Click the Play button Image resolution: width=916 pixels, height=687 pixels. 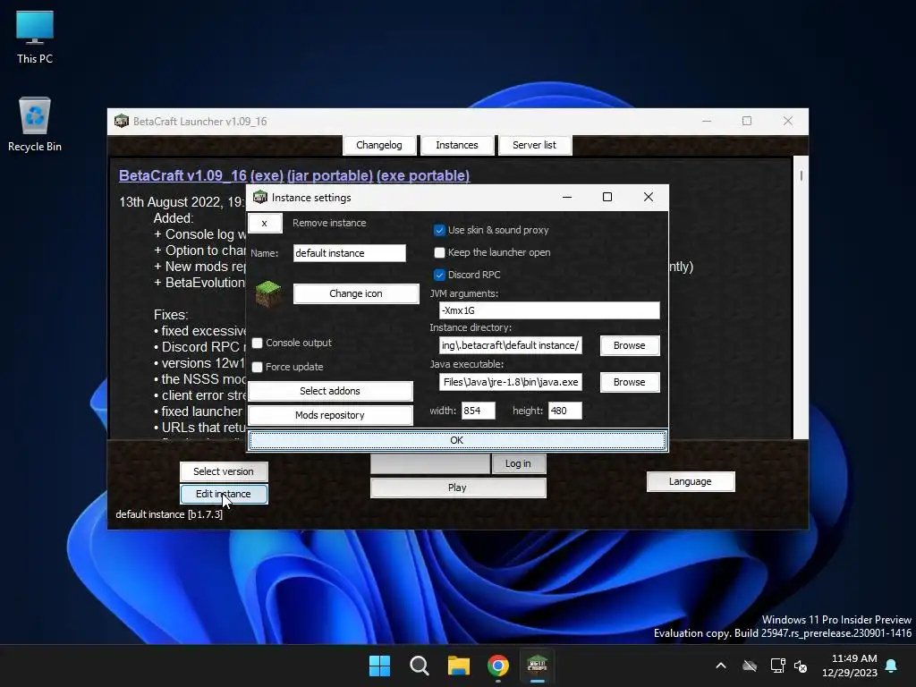457,488
